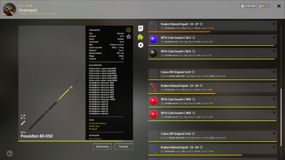The height and width of the screenshot is (160, 285).
Task: Click the Podnieś button
Action: pos(124,147)
